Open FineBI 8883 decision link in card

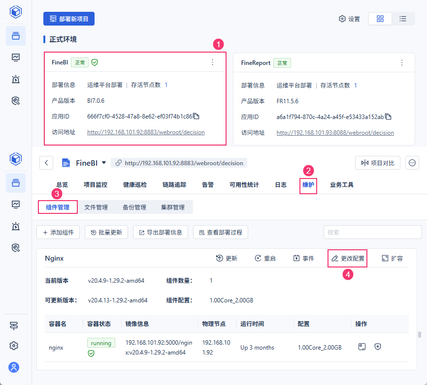pyautogui.click(x=146, y=132)
